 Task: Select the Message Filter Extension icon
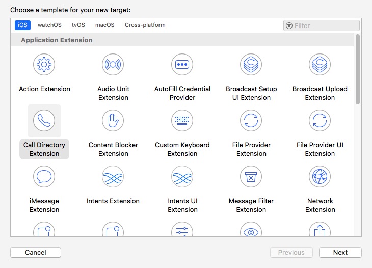click(251, 176)
